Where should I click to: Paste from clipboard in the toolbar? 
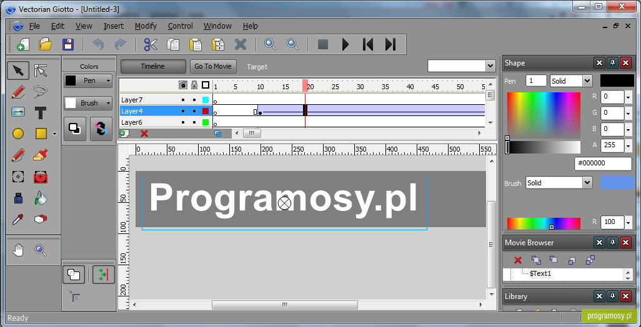click(x=196, y=44)
